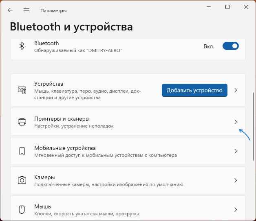
Task: Select the Мышь title
Action: pyautogui.click(x=42, y=207)
